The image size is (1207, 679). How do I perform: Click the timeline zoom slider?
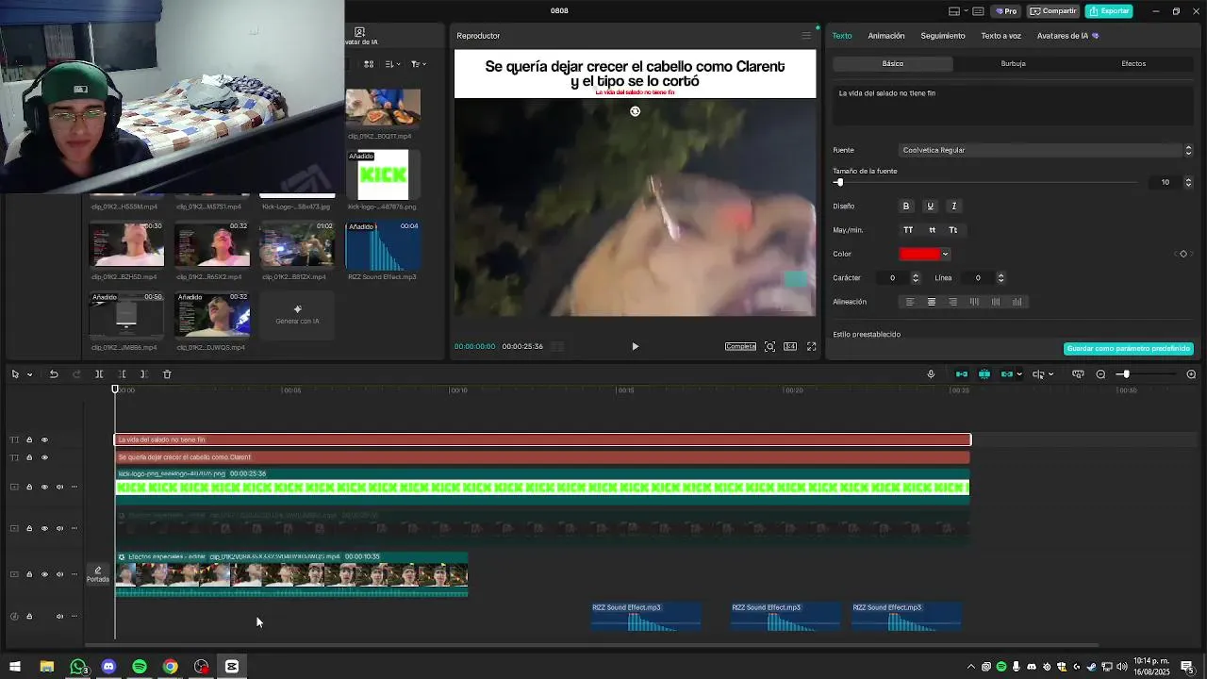(1146, 374)
